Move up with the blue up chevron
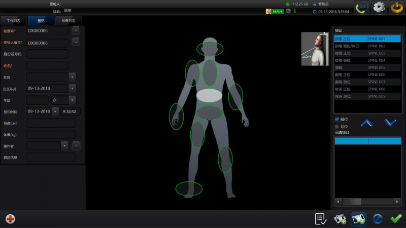 [367, 123]
